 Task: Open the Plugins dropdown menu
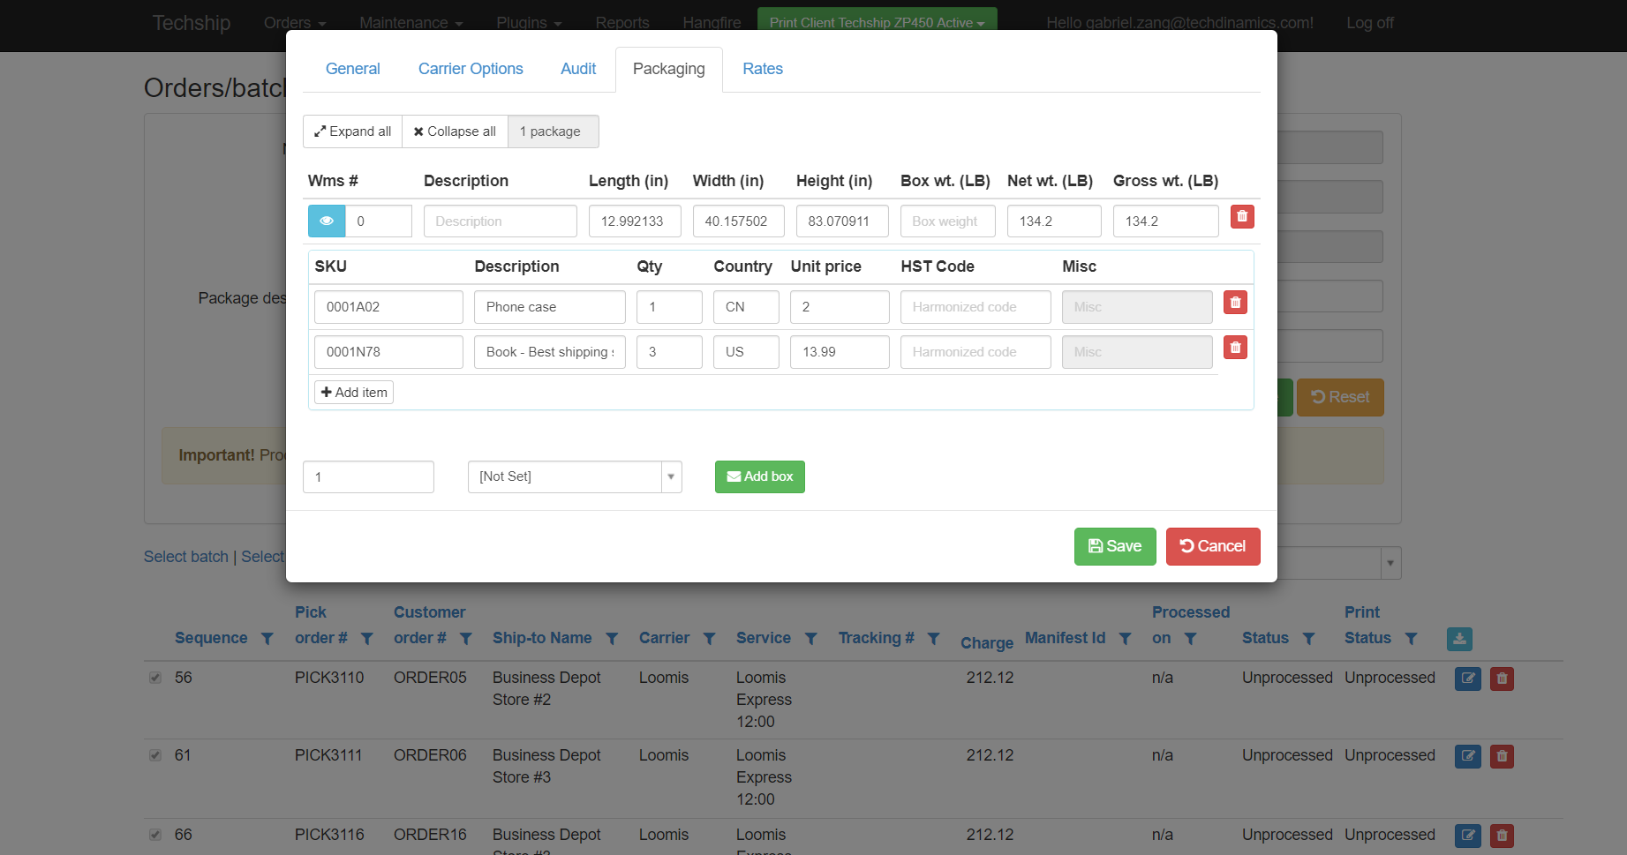(x=528, y=22)
